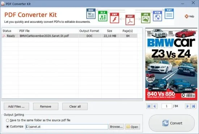The image size is (199, 134).
Task: Go to previous preview page
Action: click(155, 106)
